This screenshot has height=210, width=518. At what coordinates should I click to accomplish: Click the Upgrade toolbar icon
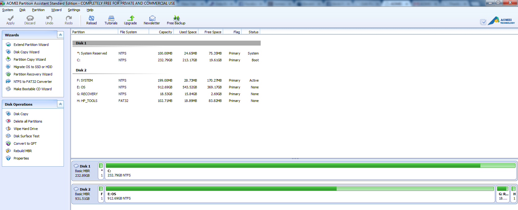click(x=131, y=18)
